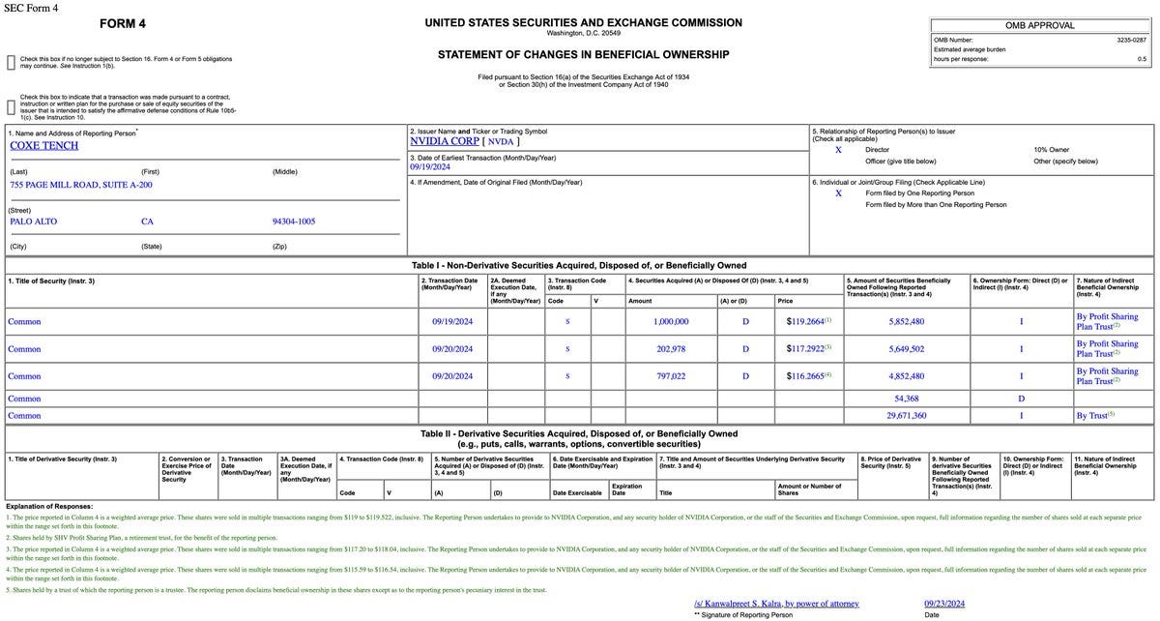Click the X mark beside Director
Image resolution: width=1160 pixels, height=621 pixels.
pos(838,150)
